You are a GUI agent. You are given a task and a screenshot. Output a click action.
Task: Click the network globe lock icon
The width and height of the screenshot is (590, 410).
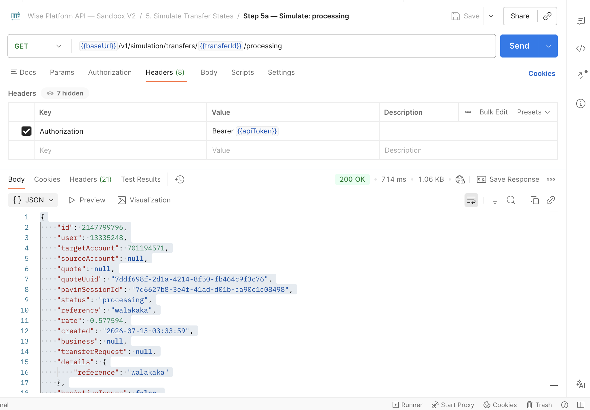[460, 179]
